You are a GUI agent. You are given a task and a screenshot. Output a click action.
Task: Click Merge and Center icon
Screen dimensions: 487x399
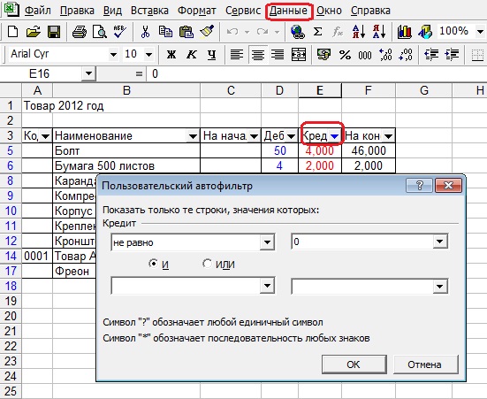[299, 55]
